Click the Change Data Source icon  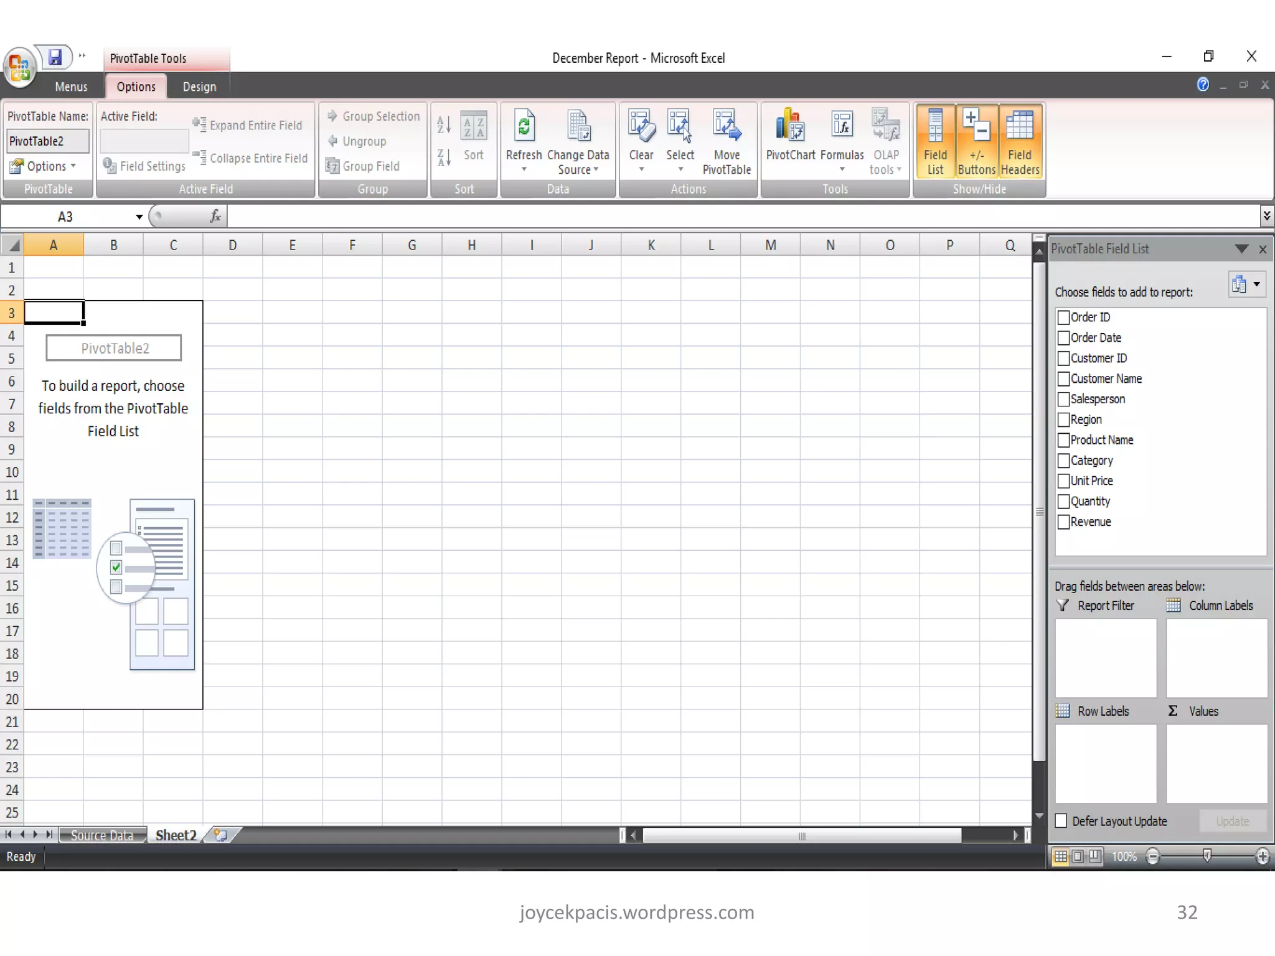point(578,126)
